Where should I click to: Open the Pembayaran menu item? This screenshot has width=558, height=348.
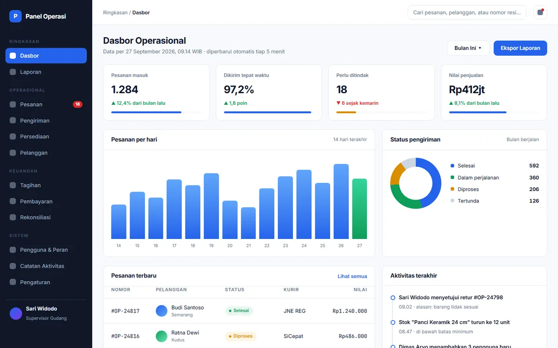coord(46,201)
